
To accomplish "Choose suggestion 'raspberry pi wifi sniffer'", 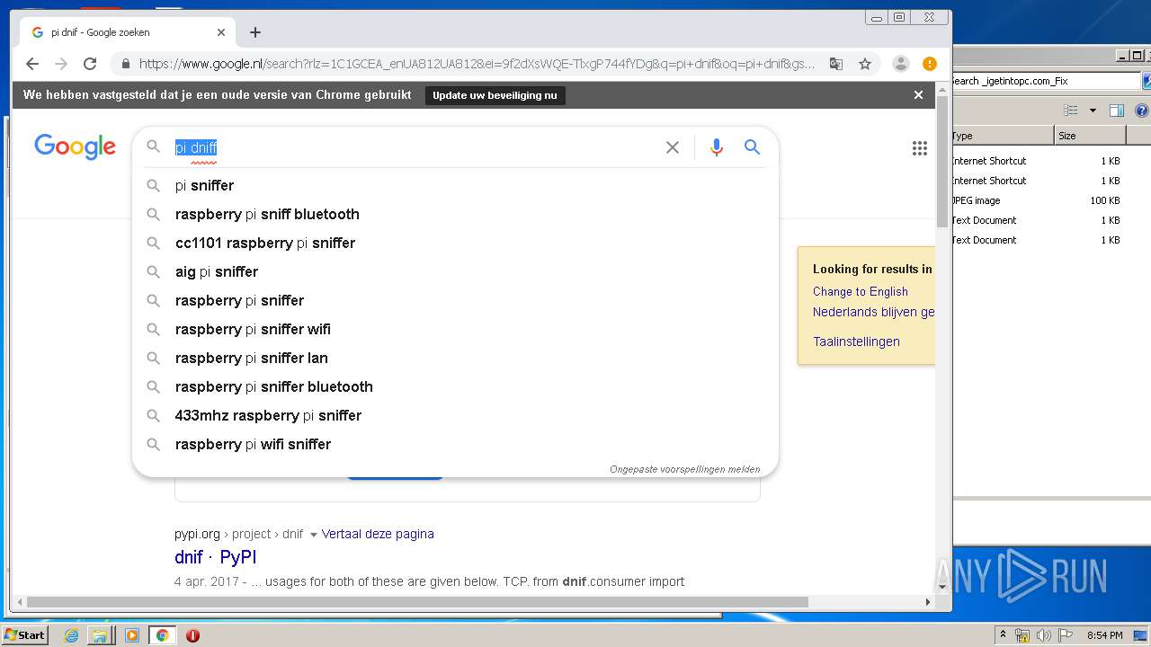I will click(x=455, y=444).
